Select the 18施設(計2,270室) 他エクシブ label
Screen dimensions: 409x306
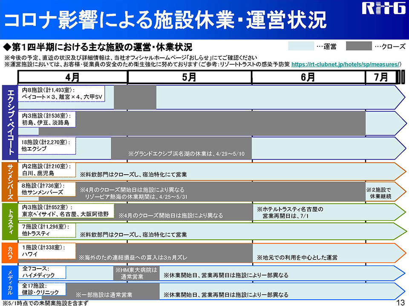coord(47,146)
